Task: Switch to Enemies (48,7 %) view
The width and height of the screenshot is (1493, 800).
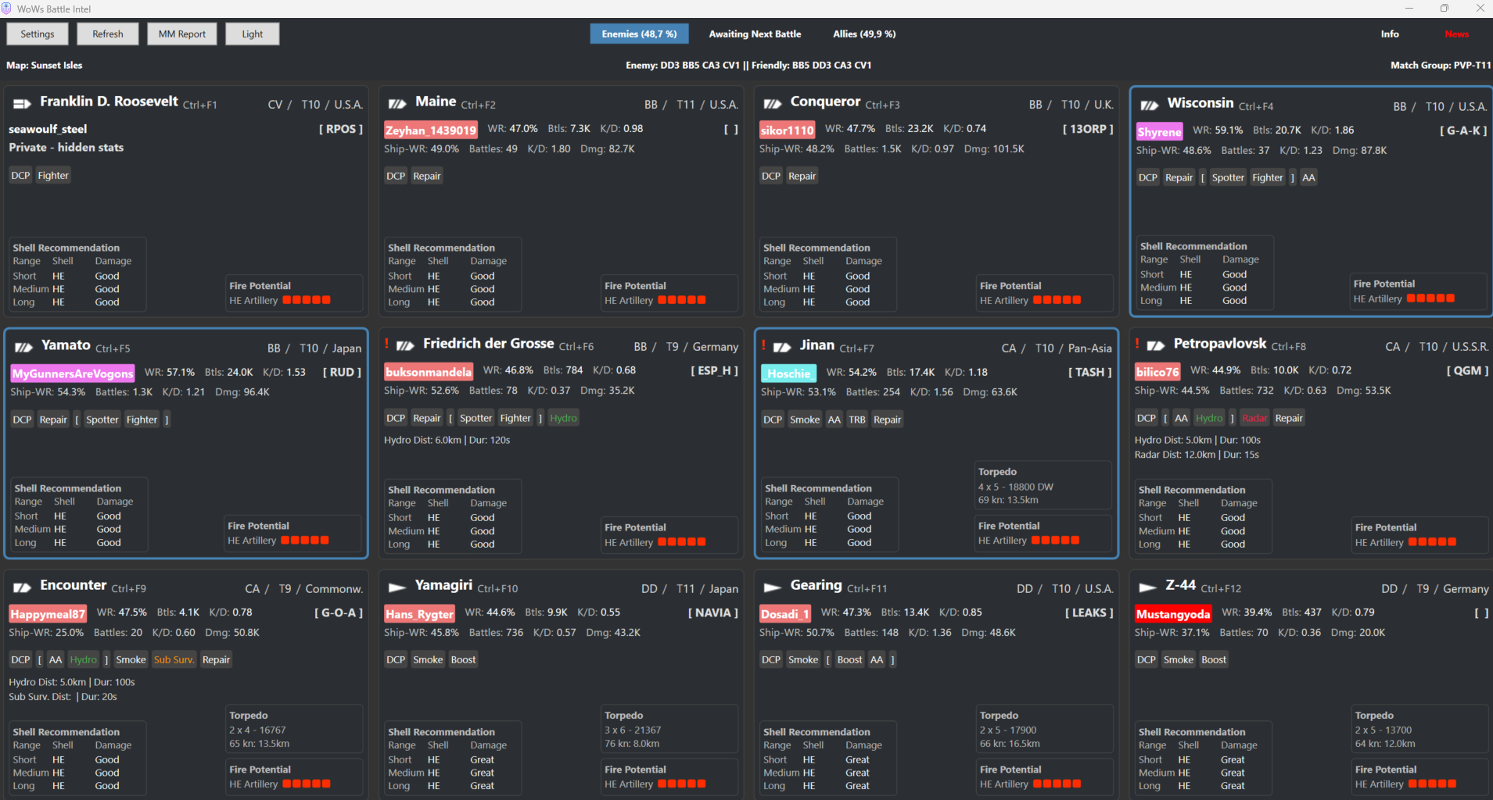Action: point(639,34)
